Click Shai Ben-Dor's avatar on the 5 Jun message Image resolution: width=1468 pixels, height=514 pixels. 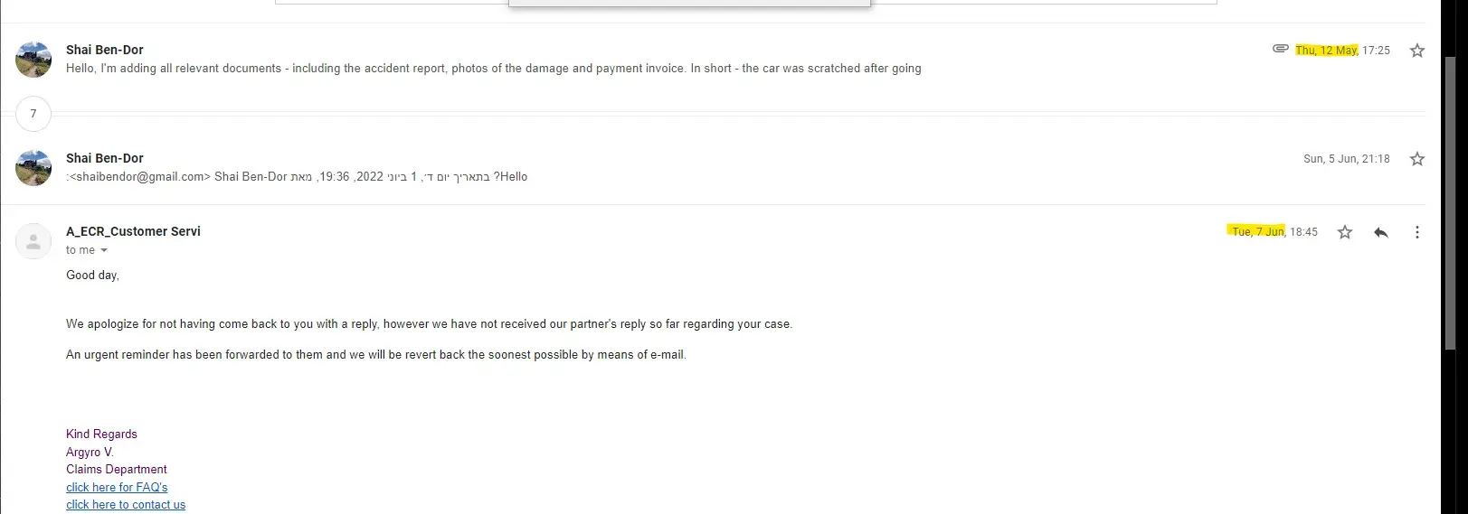pos(33,168)
